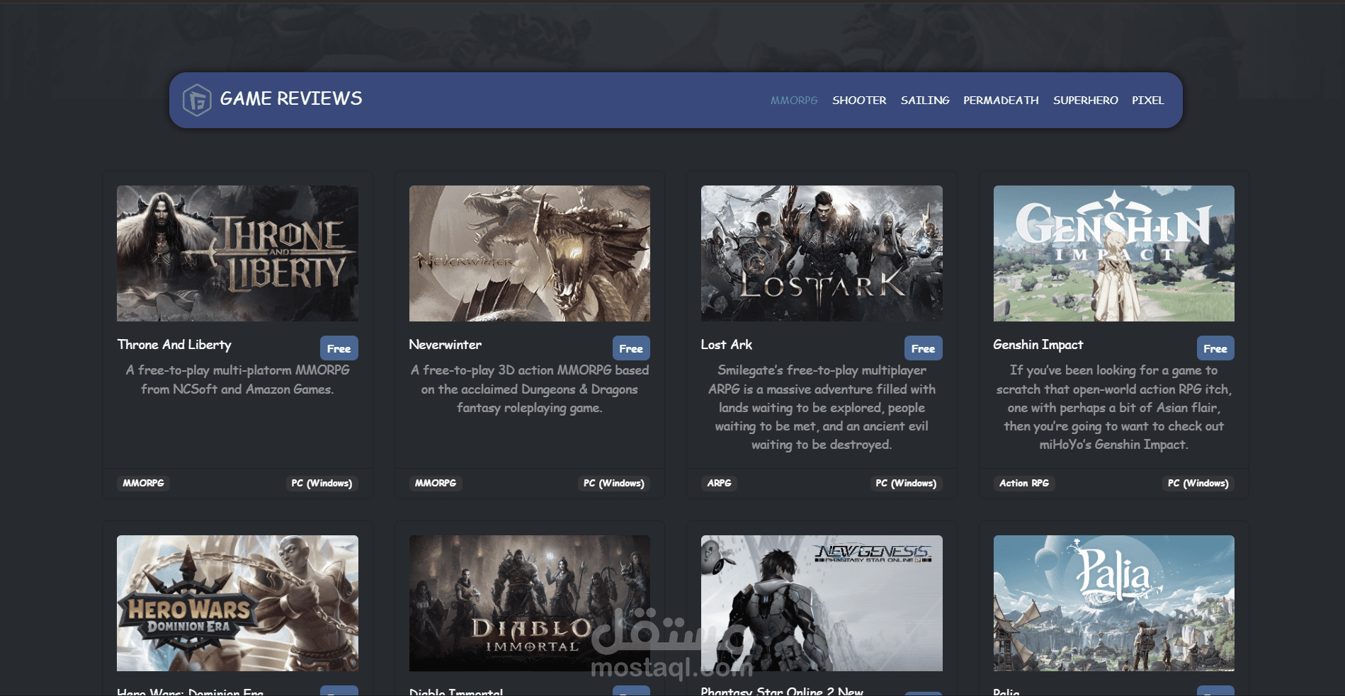The width and height of the screenshot is (1345, 696).
Task: Open the Palia cover image
Action: 1113,603
